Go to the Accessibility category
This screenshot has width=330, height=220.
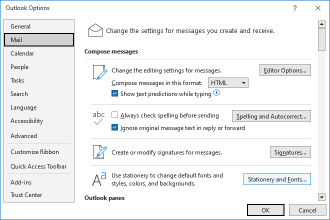pos(39,121)
